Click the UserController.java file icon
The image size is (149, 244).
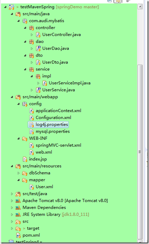click(38, 35)
